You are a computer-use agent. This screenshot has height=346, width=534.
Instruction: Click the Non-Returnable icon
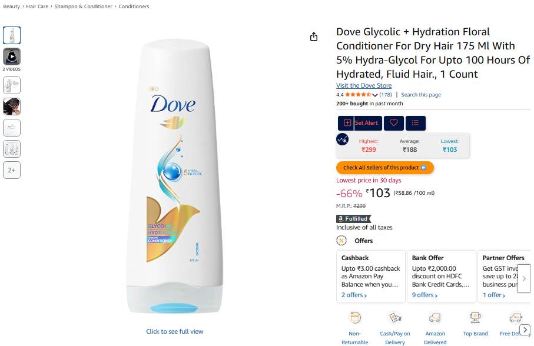click(x=355, y=318)
